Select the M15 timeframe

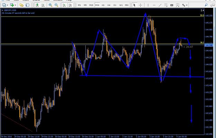coord(91,5)
